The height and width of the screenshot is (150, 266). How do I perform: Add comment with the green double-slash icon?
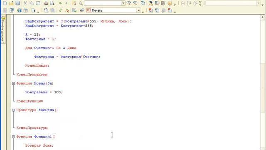coord(60,10)
